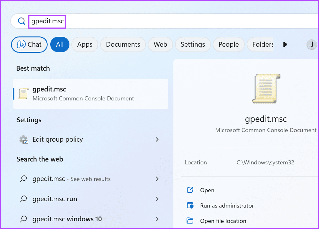Choose Open file location
The image size is (319, 229).
(223, 221)
